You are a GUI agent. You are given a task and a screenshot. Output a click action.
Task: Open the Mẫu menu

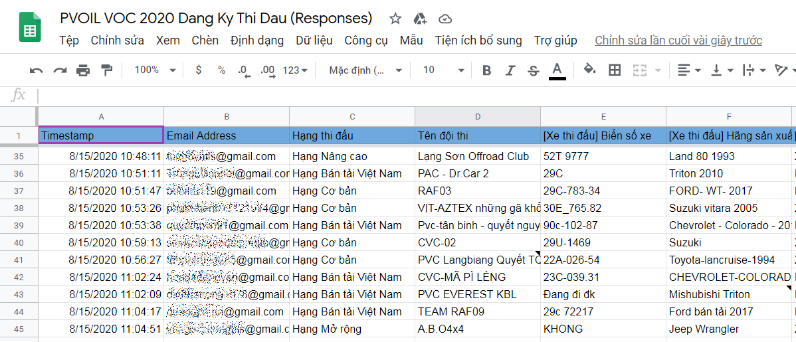tap(411, 41)
